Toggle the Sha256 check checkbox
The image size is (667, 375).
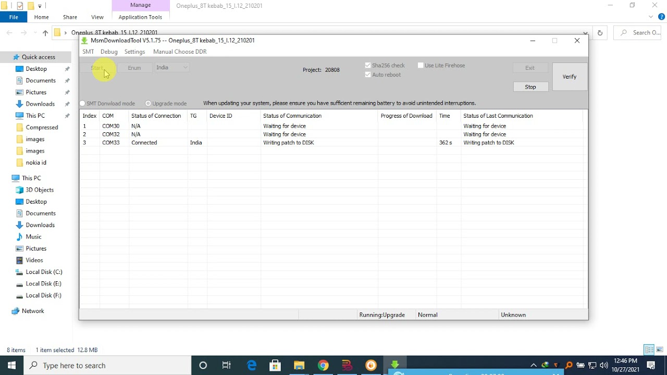coord(368,66)
